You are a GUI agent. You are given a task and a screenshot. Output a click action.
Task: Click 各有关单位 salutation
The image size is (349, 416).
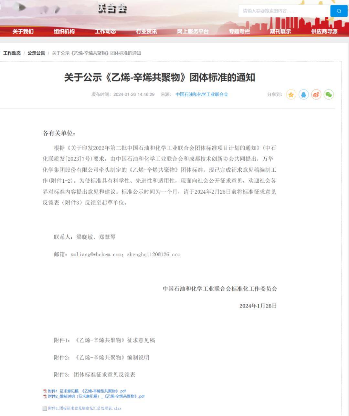point(59,133)
